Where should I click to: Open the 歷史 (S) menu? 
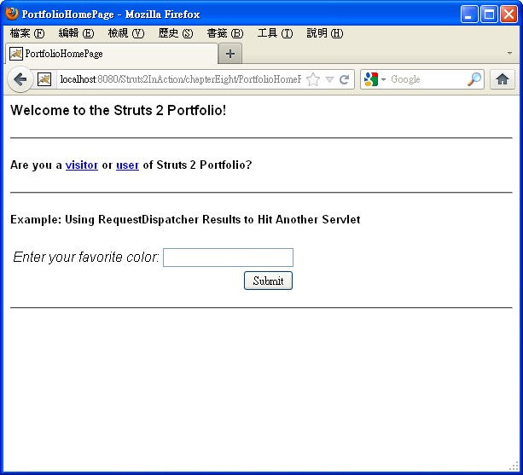coord(176,33)
